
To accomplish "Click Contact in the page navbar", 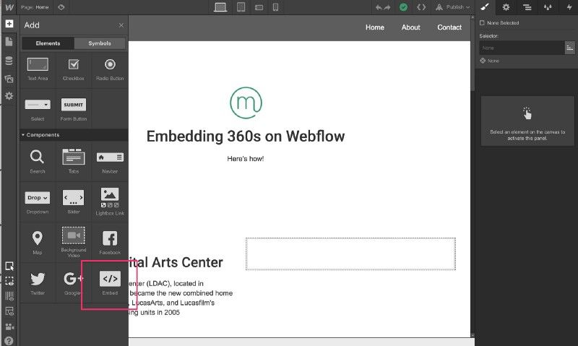I will pos(449,27).
